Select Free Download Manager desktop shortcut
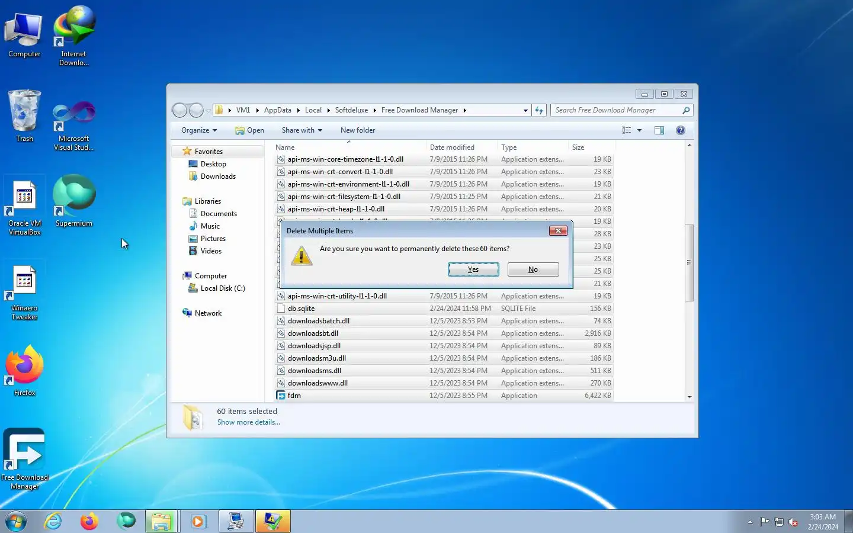This screenshot has height=533, width=853. [x=24, y=459]
